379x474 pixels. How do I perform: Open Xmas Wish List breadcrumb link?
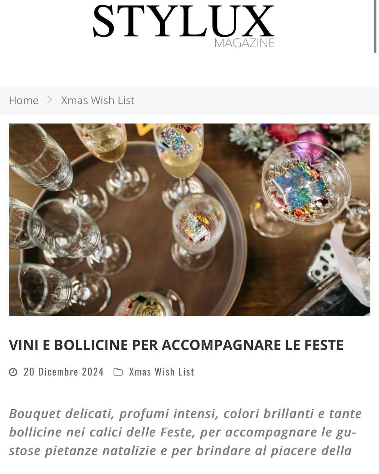click(x=98, y=100)
